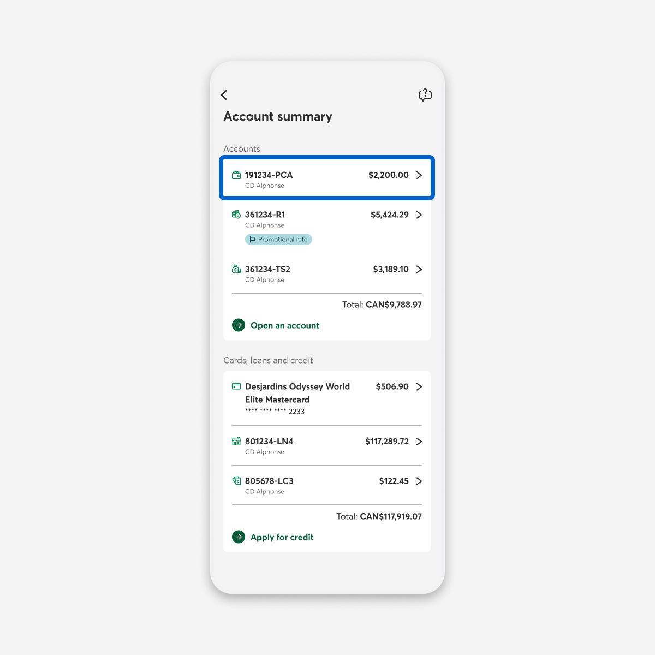Viewport: 655px width, 655px height.
Task: Select the Apply for credit link
Action: tap(282, 537)
